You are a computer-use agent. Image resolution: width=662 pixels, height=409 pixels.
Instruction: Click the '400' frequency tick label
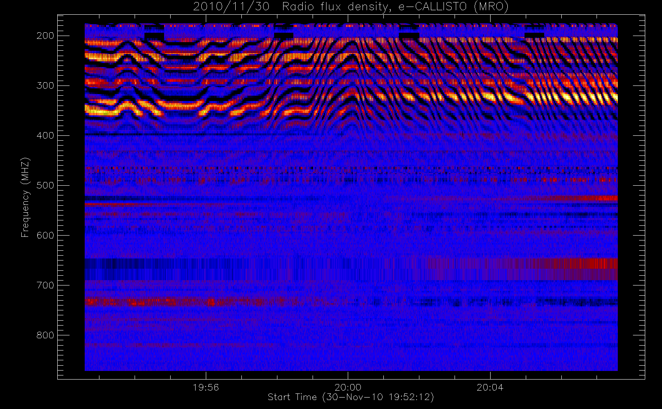(45, 135)
